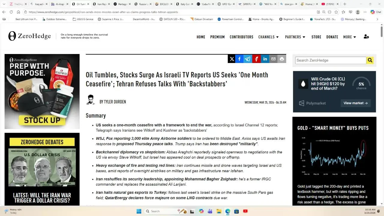Click the Windows taskbar search box
The image size is (384, 216).
166,211
